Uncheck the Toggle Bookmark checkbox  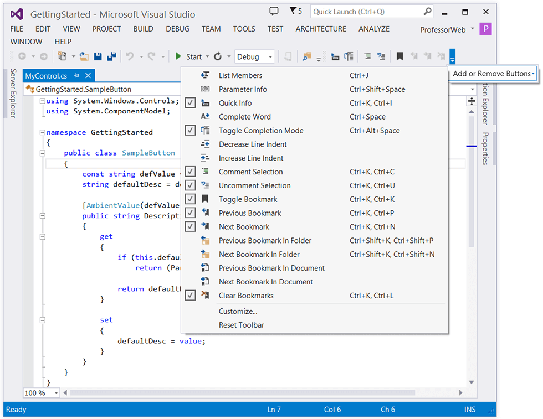tap(190, 199)
